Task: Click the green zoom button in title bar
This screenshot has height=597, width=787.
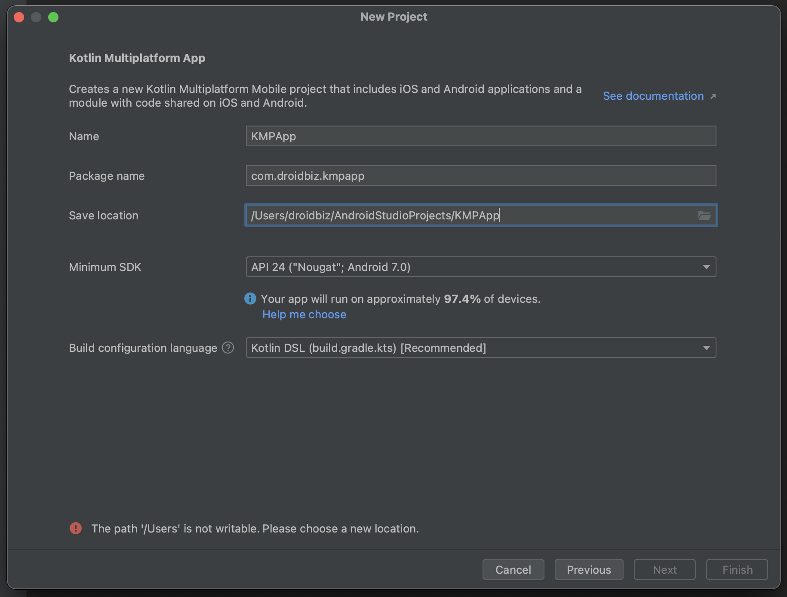Action: (53, 17)
